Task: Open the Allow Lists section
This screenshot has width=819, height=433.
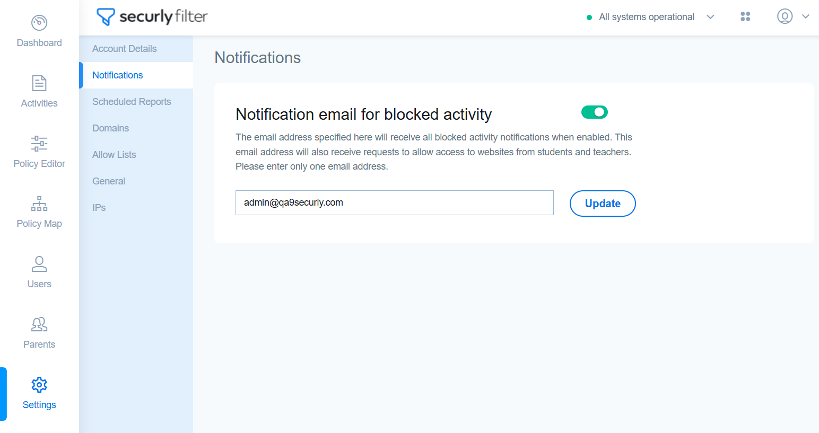Action: click(114, 155)
